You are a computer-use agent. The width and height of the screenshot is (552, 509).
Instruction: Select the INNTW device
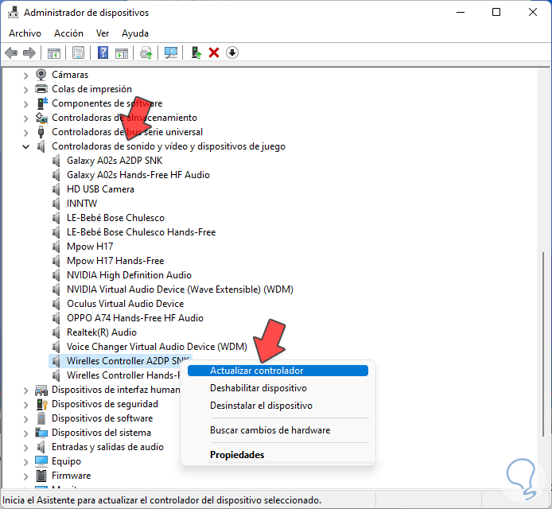82,204
